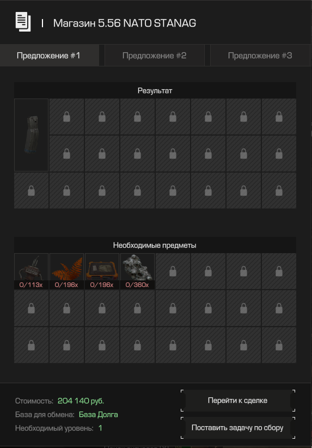
Task: Select the STANAG magazine result item
Action: [x=32, y=135]
